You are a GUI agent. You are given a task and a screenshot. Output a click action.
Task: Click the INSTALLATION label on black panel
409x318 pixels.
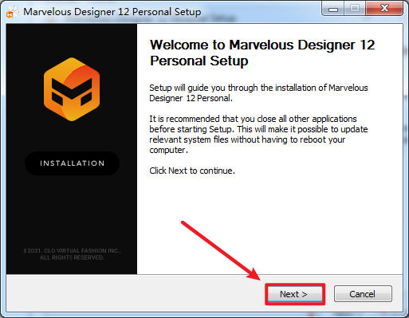click(x=72, y=163)
